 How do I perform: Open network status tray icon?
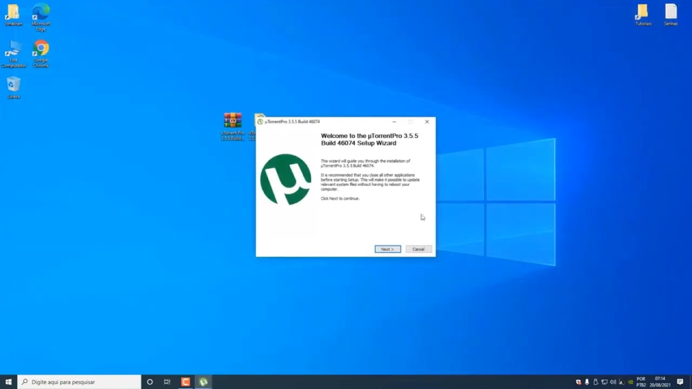604,382
